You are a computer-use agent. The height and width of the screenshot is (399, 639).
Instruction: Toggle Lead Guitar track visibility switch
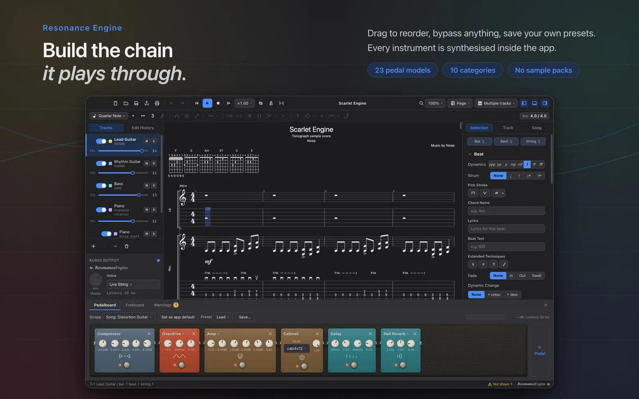(101, 141)
